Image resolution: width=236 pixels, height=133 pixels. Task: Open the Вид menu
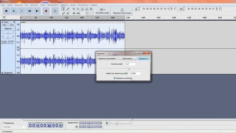(26, 5)
